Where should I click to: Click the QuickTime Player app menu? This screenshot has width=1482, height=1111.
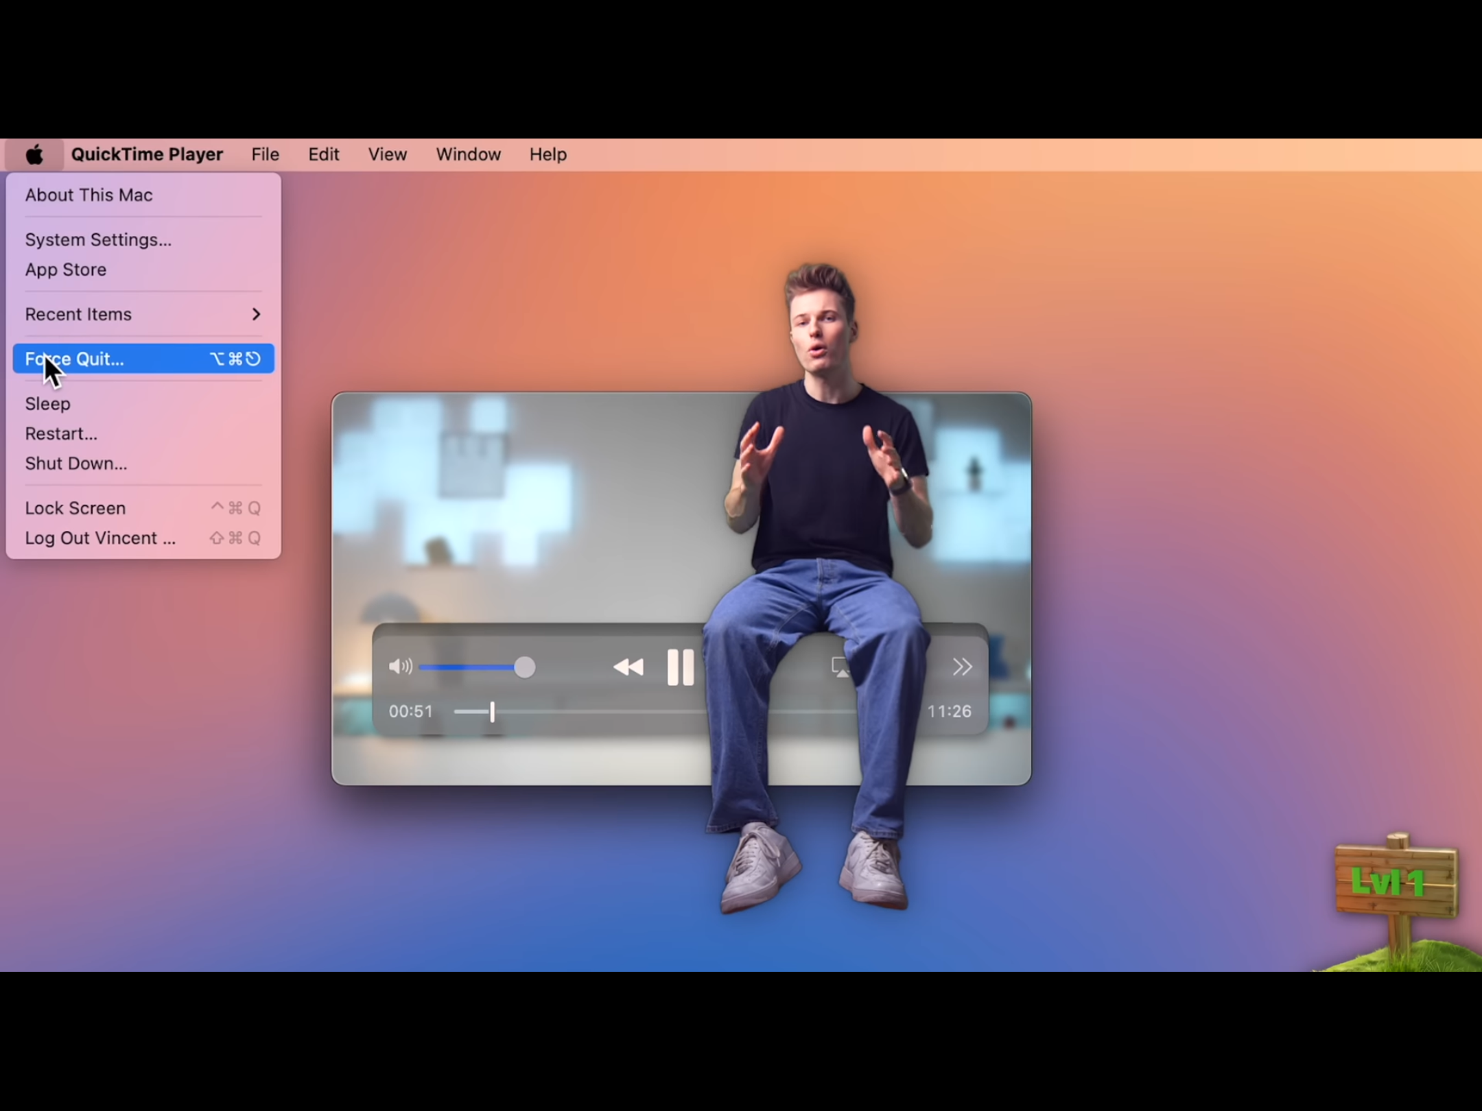tap(147, 155)
